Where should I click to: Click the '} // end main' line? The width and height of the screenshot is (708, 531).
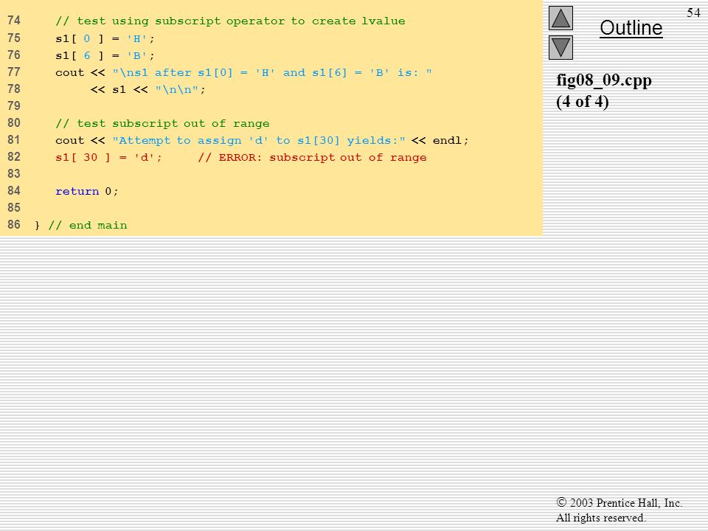tap(81, 226)
